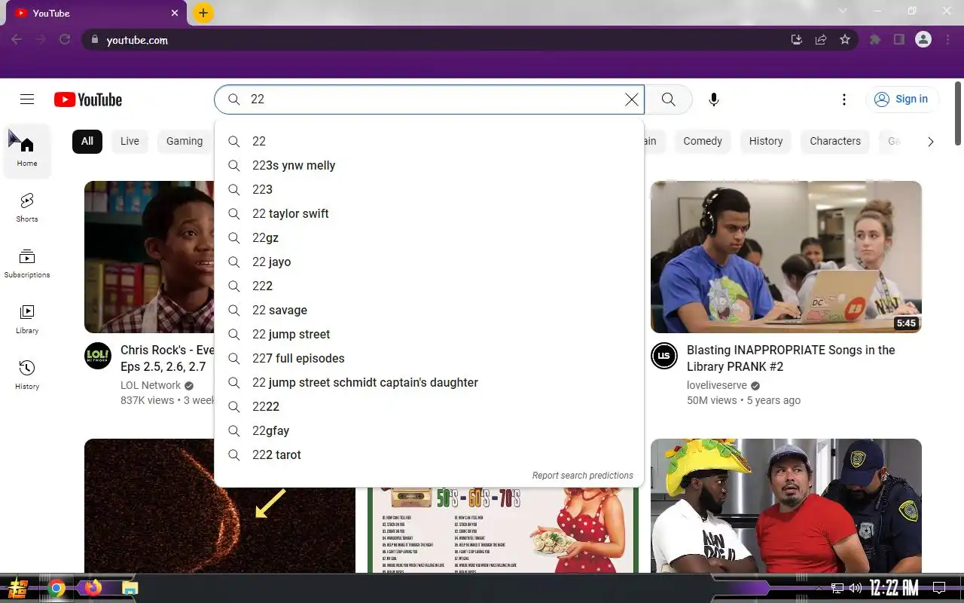Open a new browser tab
This screenshot has width=964, height=603.
click(203, 13)
